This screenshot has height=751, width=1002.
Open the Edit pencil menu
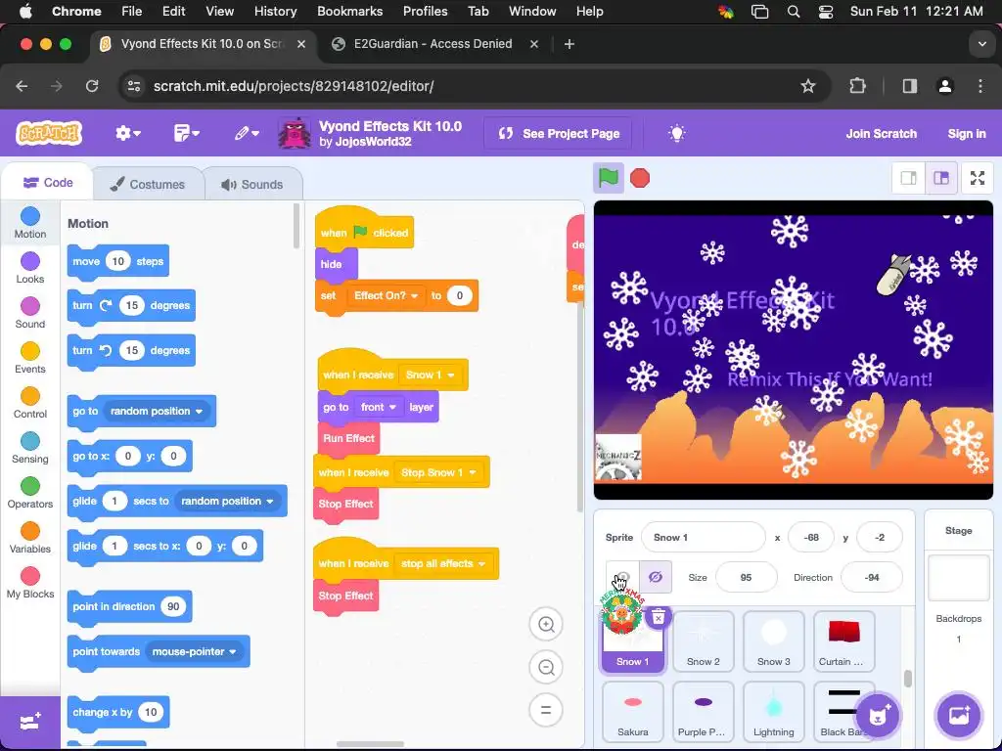tap(246, 133)
